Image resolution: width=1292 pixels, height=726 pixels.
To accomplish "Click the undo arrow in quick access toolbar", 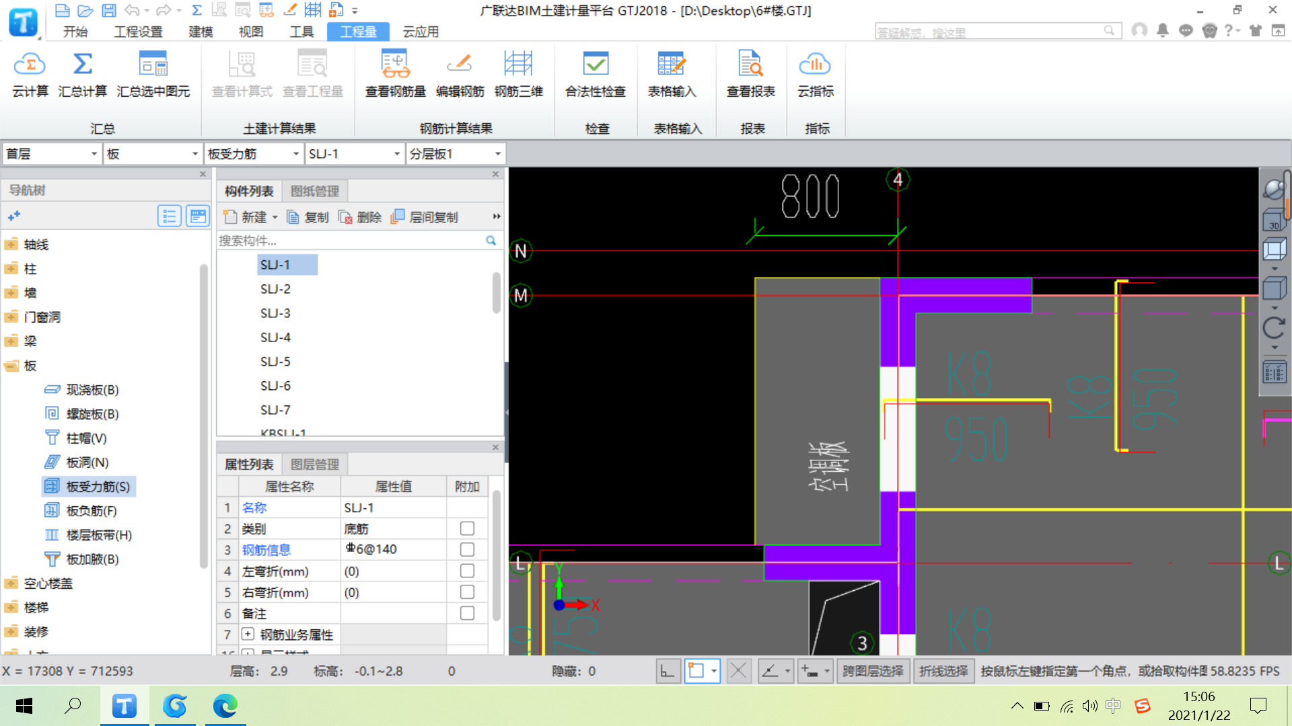I will click(132, 10).
